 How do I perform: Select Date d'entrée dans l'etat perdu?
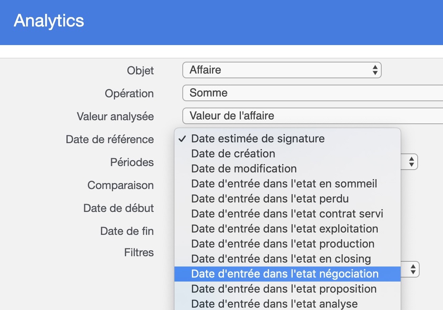(x=288, y=199)
